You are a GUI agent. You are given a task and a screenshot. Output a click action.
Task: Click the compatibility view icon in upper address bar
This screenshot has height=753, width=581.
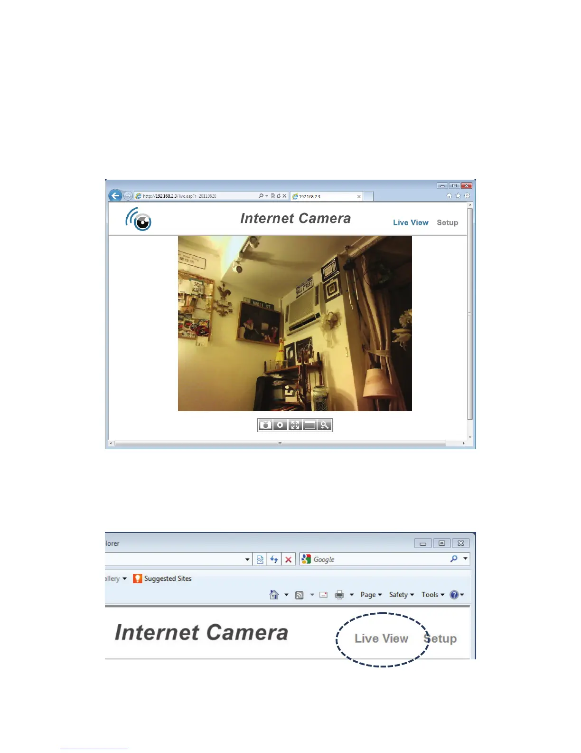273,196
